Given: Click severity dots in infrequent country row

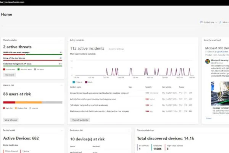Looking at the screenshot, I should click(x=147, y=99).
